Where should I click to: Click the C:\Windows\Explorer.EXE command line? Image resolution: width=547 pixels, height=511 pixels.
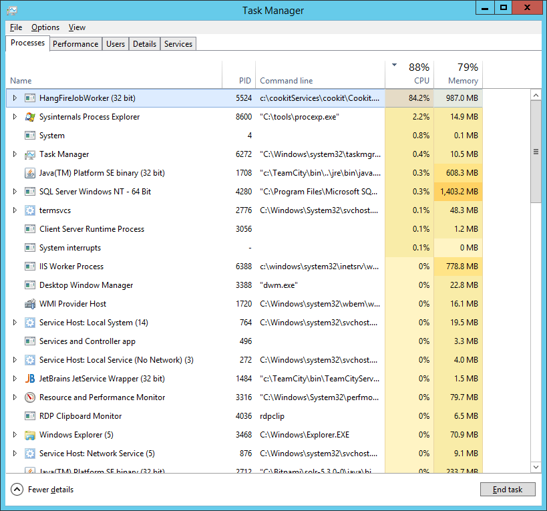click(x=305, y=435)
